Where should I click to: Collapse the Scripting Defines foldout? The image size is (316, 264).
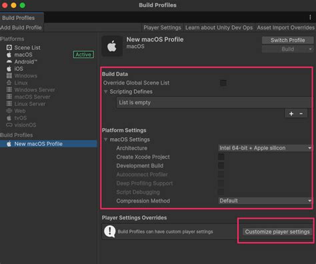point(106,91)
